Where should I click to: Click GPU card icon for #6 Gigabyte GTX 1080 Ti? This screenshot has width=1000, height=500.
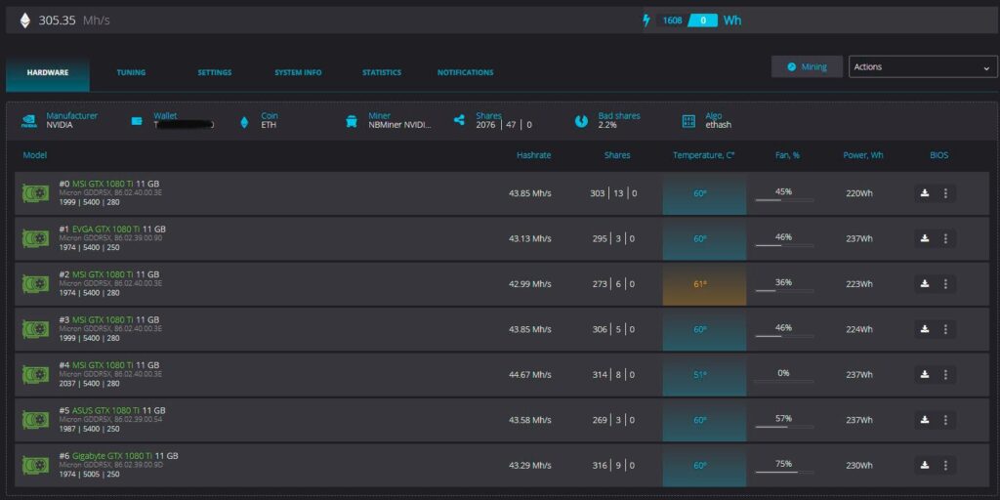(x=36, y=465)
